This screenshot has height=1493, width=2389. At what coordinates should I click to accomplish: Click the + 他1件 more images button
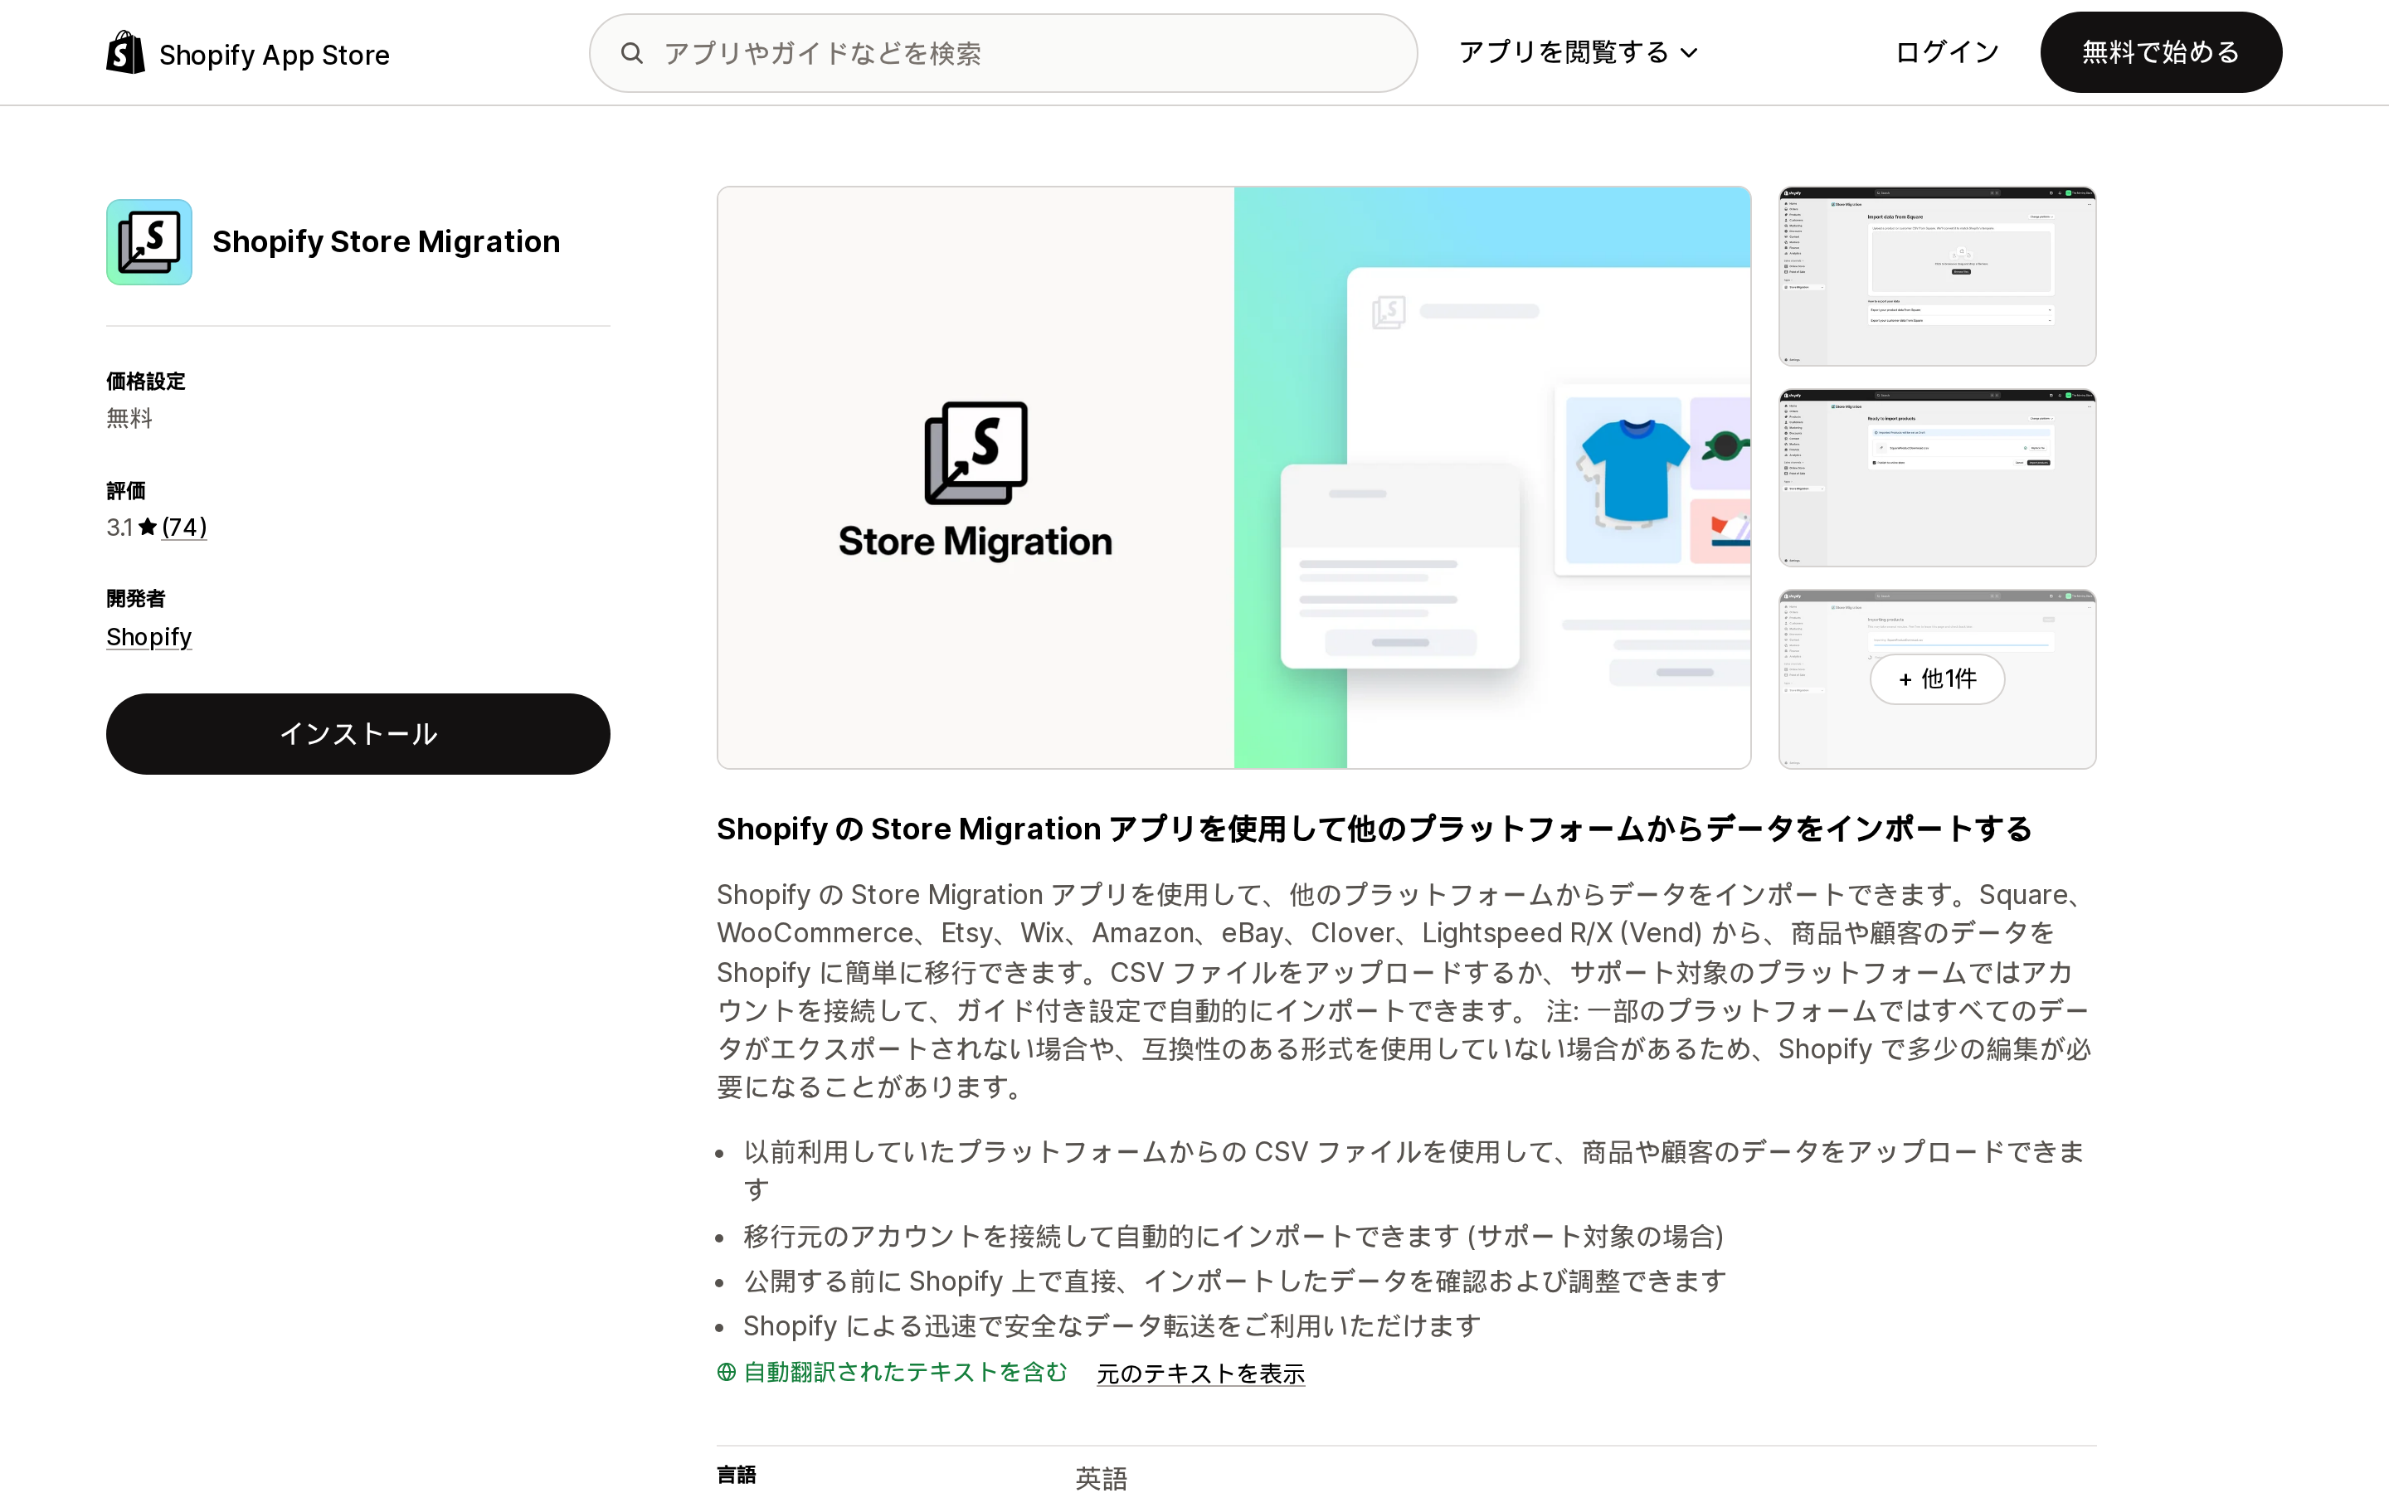[x=1937, y=679]
